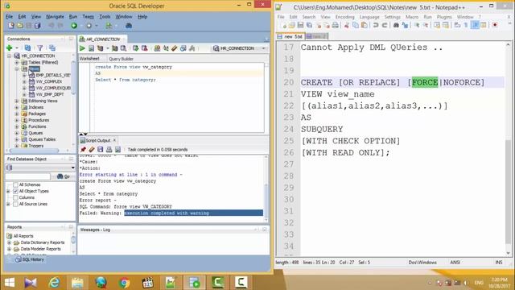Expand the Indexes node
The width and height of the screenshot is (515, 290).
pyautogui.click(x=17, y=107)
